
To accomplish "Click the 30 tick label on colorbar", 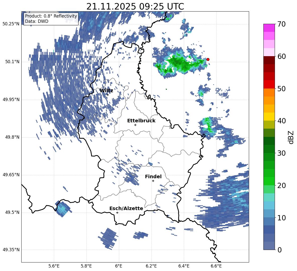I will pyautogui.click(x=281, y=153).
